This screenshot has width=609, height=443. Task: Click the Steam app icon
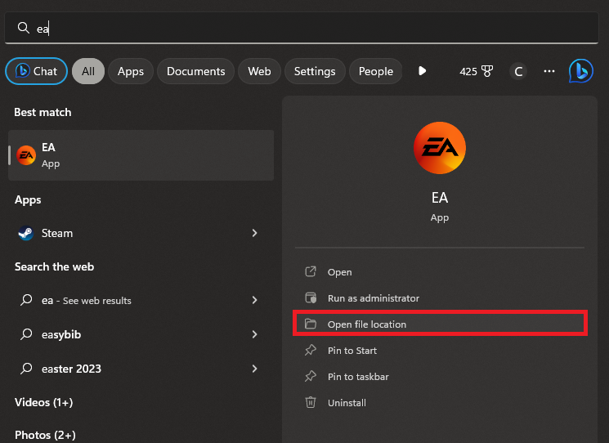pos(26,233)
